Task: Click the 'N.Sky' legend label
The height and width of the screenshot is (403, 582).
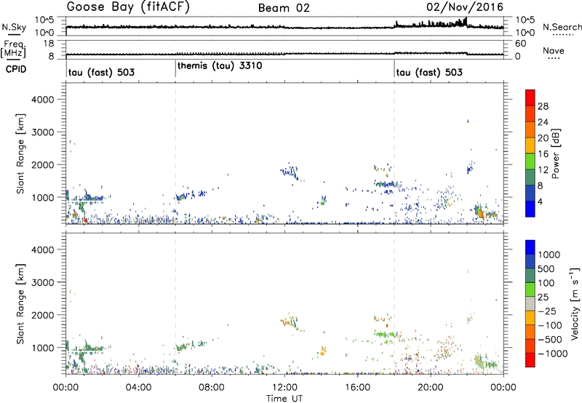Action: [14, 27]
